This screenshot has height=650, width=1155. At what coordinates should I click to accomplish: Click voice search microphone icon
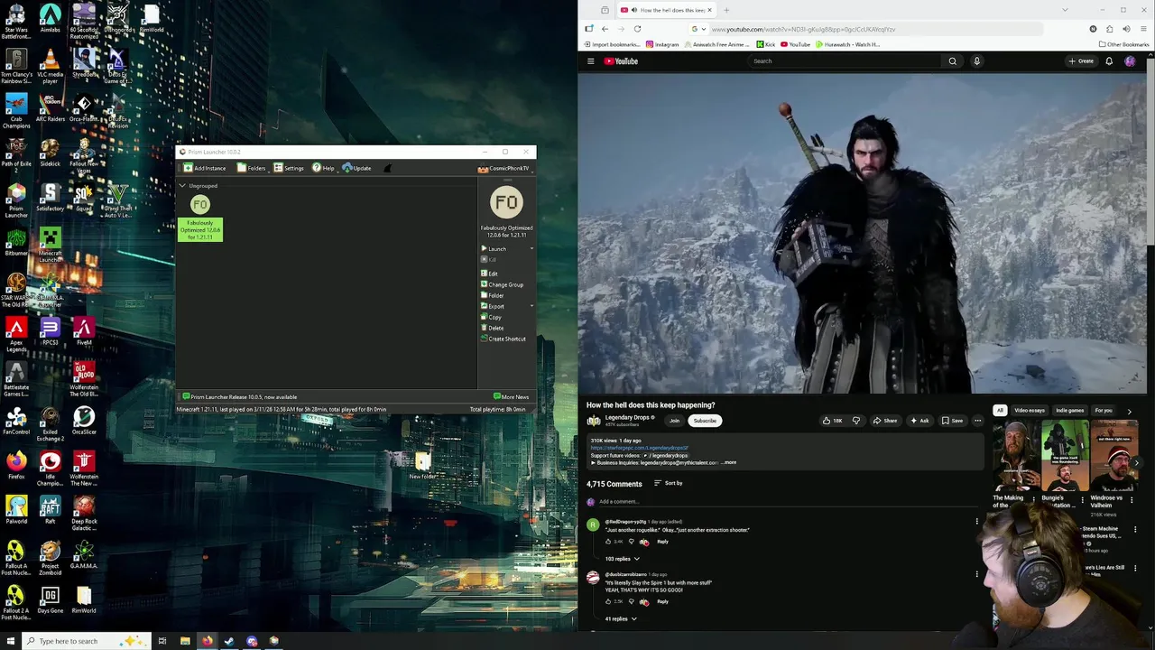click(x=976, y=61)
